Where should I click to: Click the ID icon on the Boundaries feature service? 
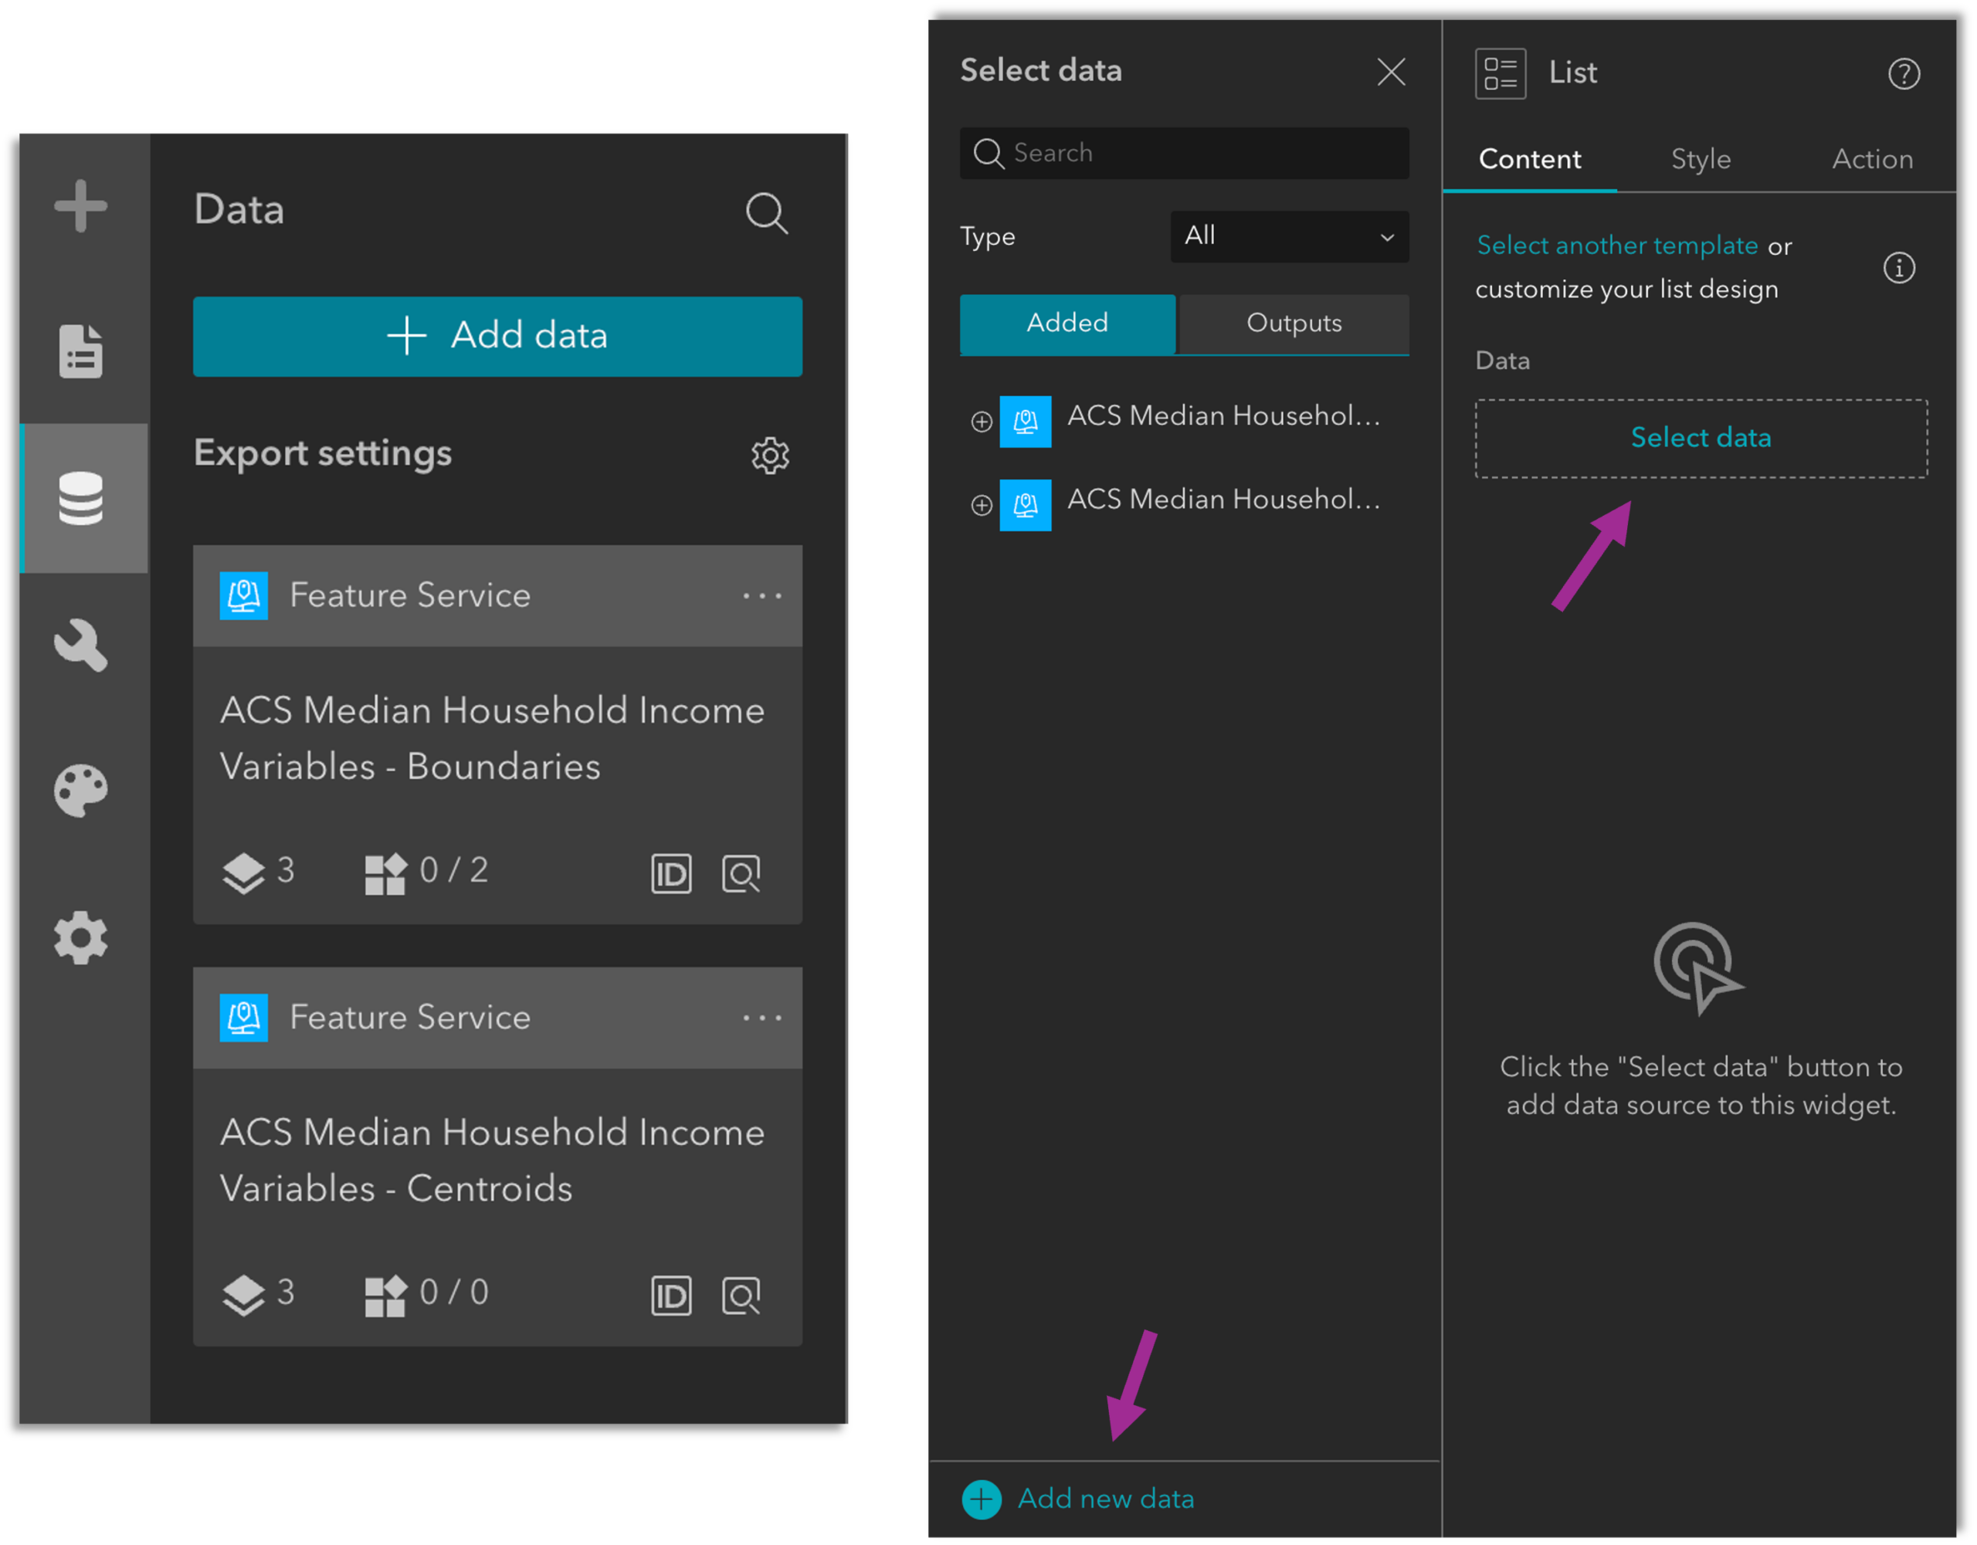pos(671,872)
